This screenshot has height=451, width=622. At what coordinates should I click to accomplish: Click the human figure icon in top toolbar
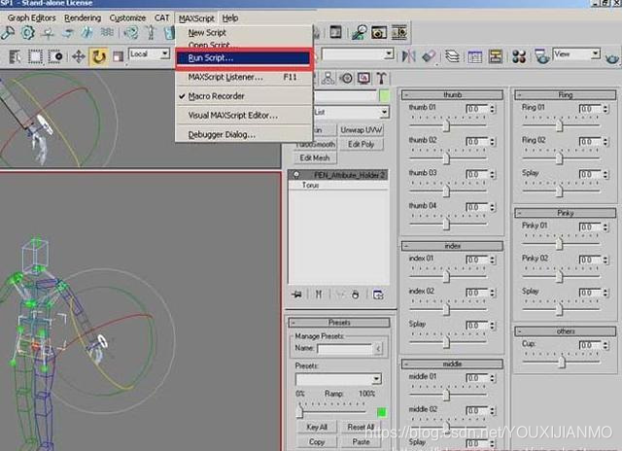pyautogui.click(x=151, y=32)
